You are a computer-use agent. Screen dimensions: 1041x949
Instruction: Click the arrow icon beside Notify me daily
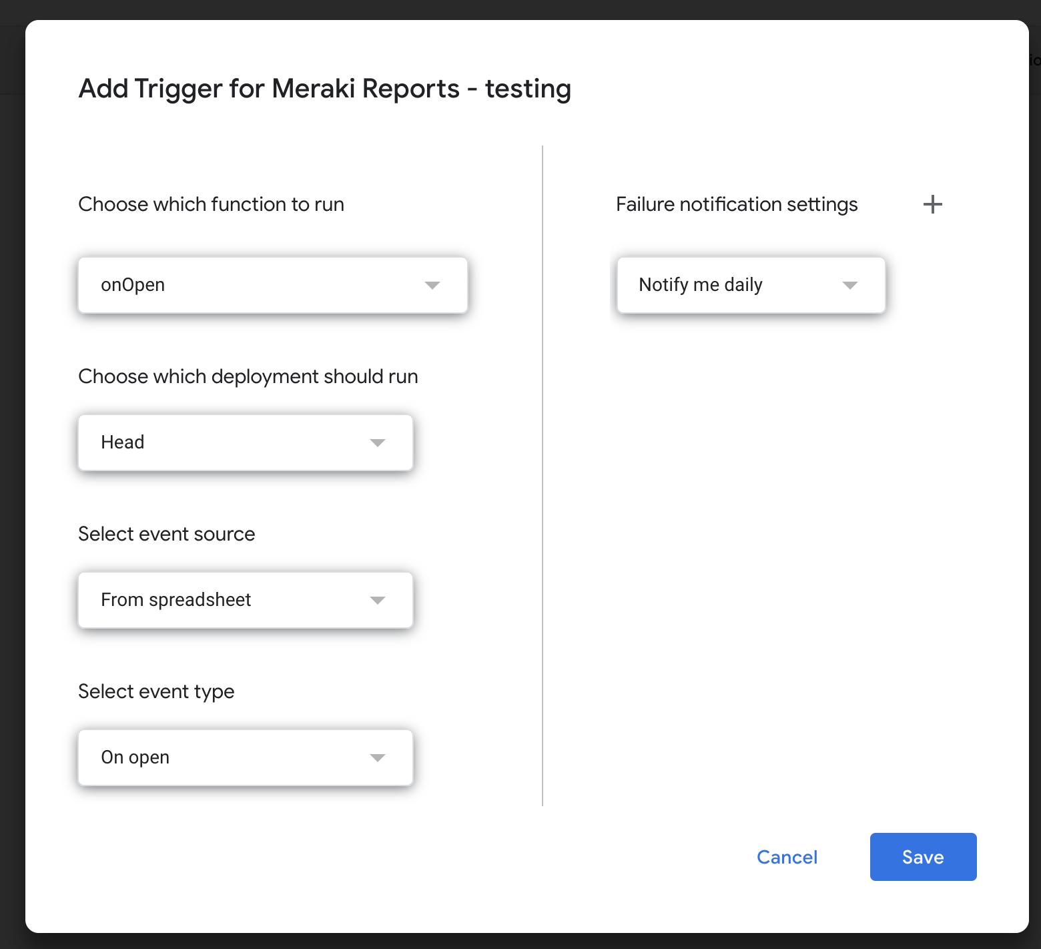[849, 286]
